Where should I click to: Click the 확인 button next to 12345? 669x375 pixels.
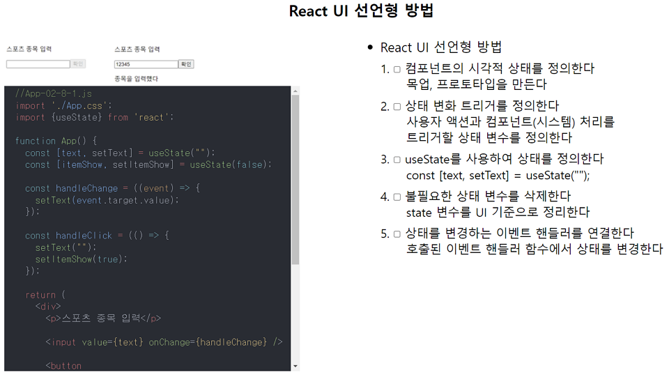[187, 64]
